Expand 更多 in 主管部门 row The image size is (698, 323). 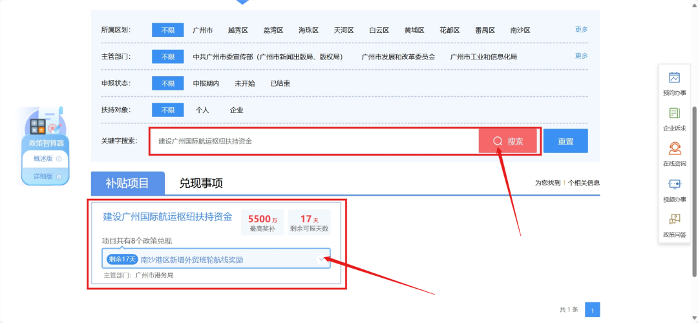click(582, 56)
